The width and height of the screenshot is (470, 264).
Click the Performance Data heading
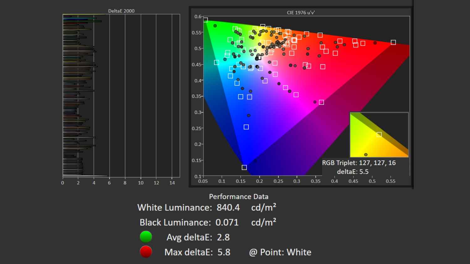[x=238, y=196]
